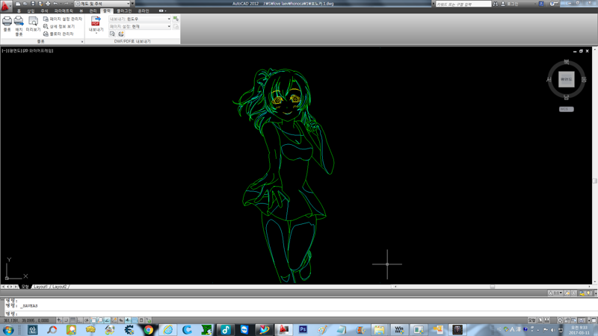This screenshot has width=598, height=336.
Task: Open the [-] viewport controls menu
Action: tap(4, 50)
